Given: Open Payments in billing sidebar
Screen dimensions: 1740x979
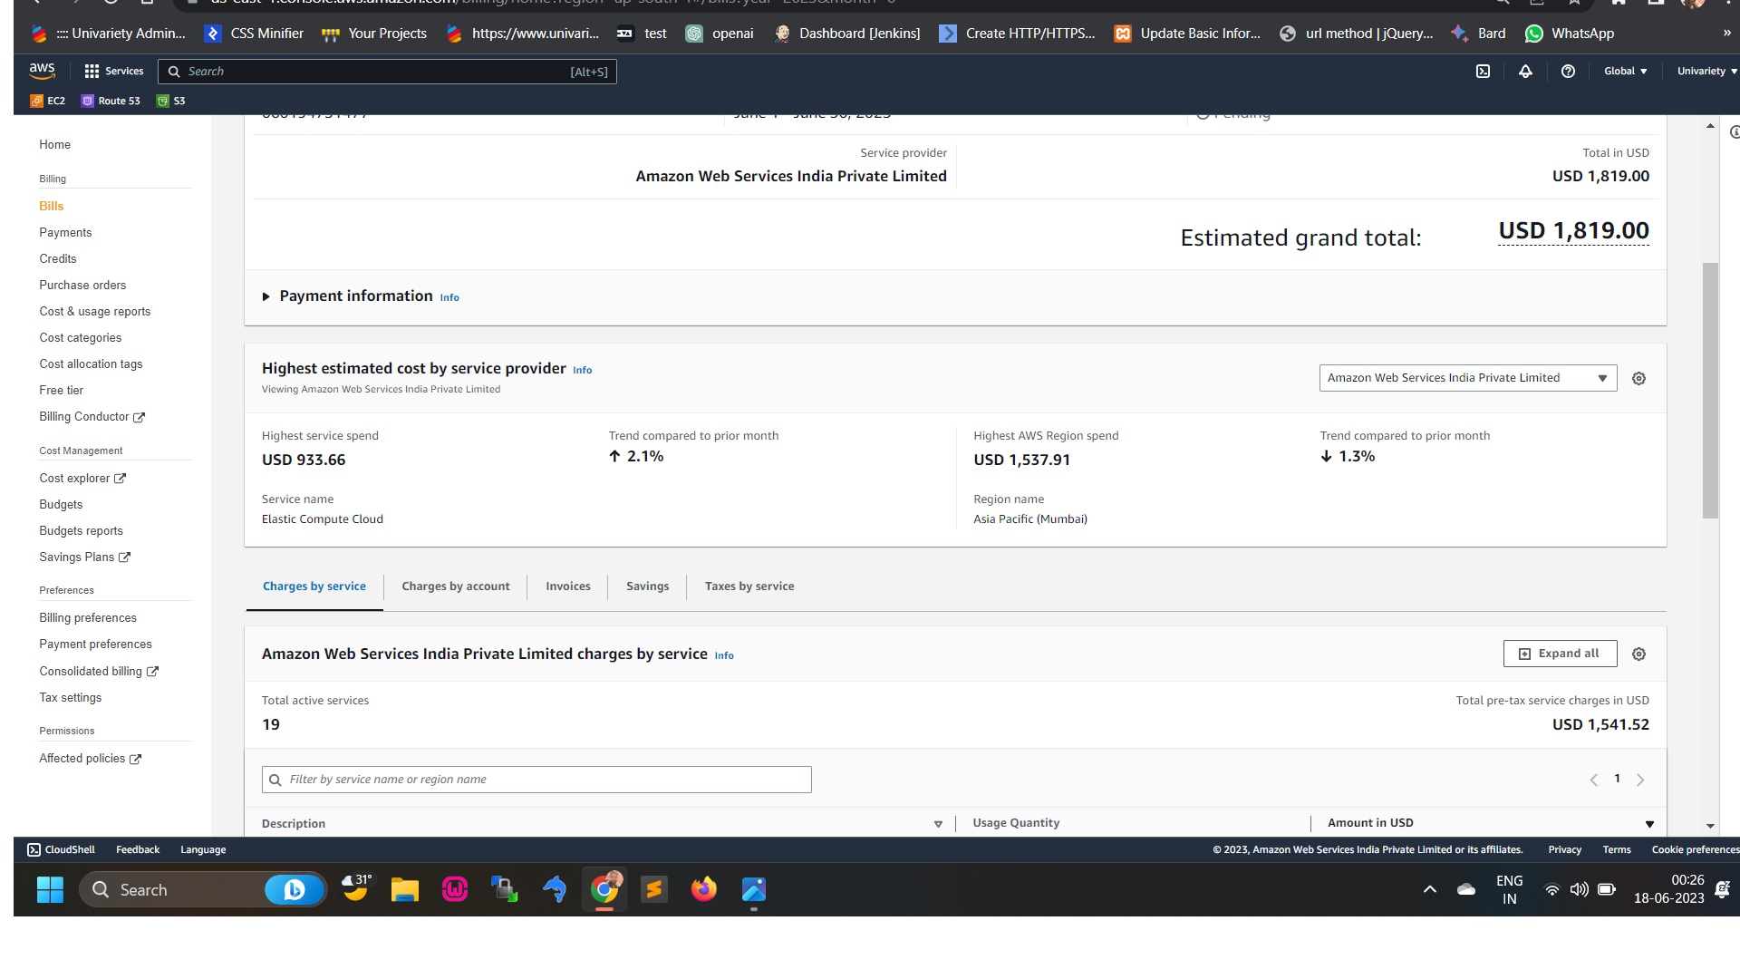Looking at the screenshot, I should click(65, 233).
